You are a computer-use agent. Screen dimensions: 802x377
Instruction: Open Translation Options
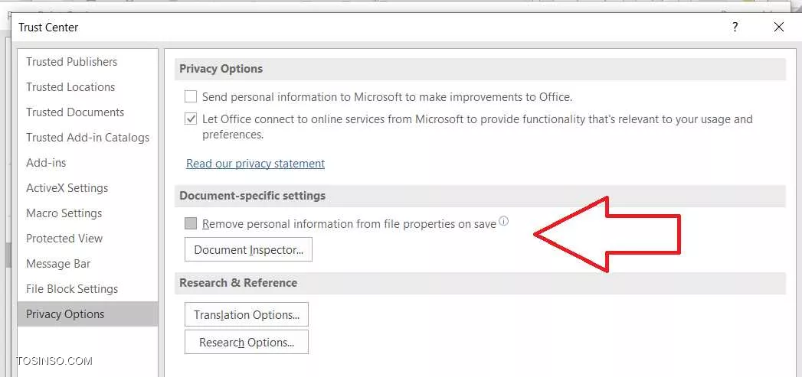point(247,315)
